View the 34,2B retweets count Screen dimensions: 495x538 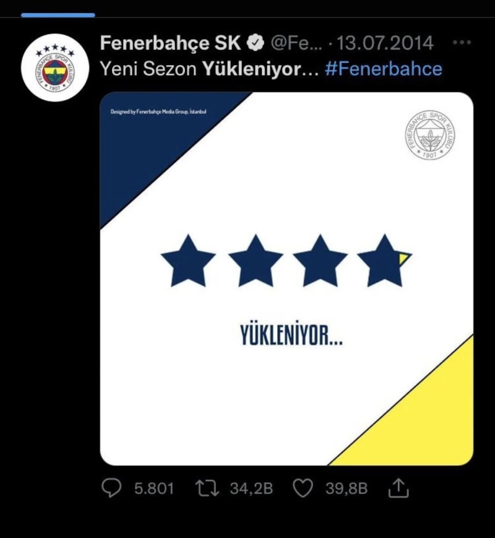251,488
